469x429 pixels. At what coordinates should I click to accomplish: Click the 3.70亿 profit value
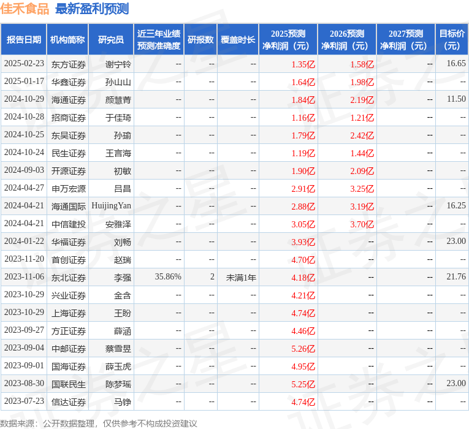click(362, 224)
